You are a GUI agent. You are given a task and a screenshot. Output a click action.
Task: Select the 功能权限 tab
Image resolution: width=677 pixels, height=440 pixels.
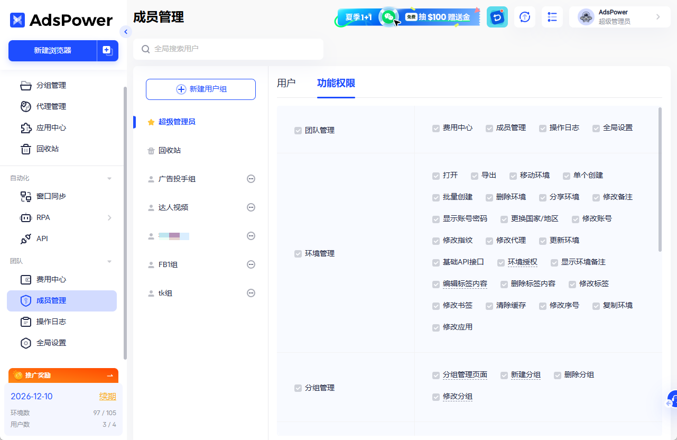click(x=336, y=83)
